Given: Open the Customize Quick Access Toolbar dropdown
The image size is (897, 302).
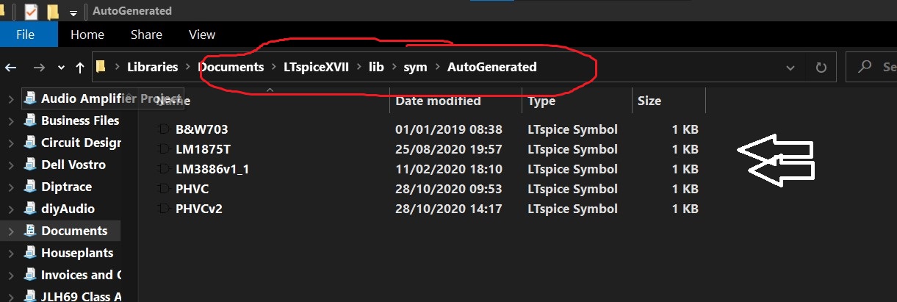Looking at the screenshot, I should [x=73, y=12].
